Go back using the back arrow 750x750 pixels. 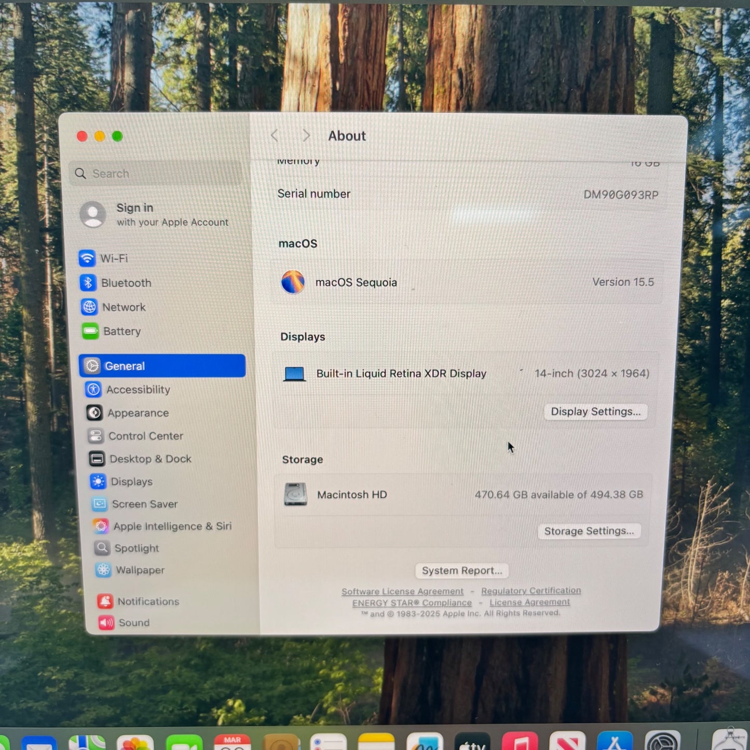point(275,136)
